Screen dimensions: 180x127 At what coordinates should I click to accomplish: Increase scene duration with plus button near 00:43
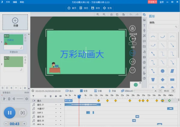click(173, 91)
